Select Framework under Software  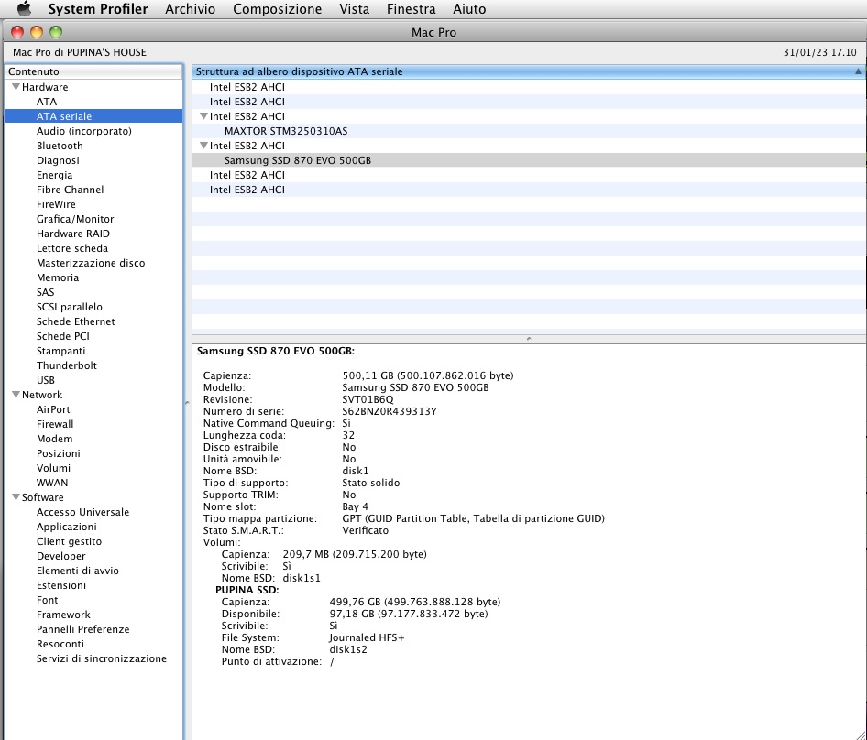63,615
